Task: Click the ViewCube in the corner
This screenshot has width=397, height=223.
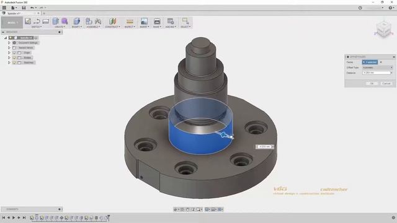Action: coord(383,30)
